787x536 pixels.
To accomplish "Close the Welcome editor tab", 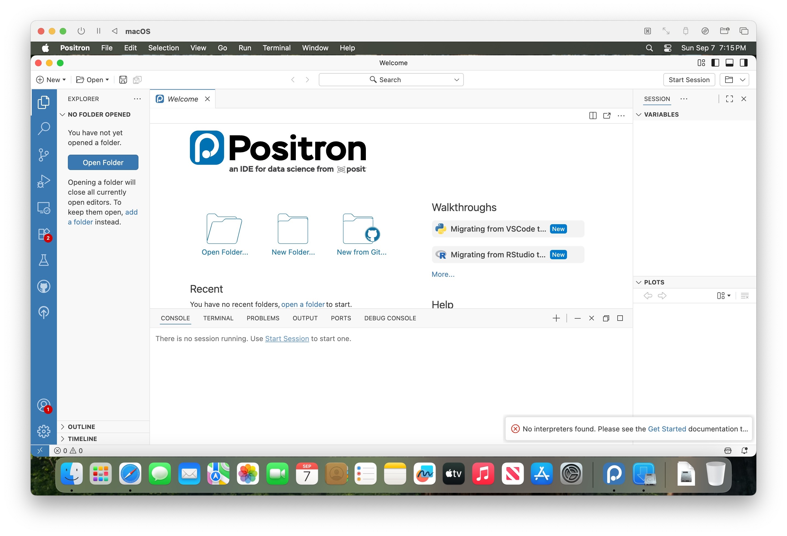I will [x=207, y=99].
